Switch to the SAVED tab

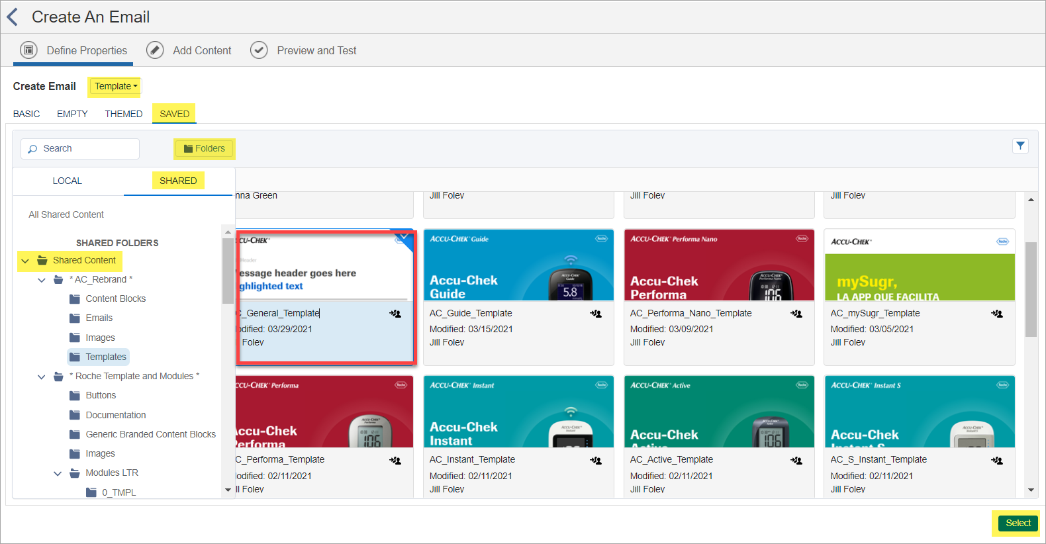click(174, 114)
